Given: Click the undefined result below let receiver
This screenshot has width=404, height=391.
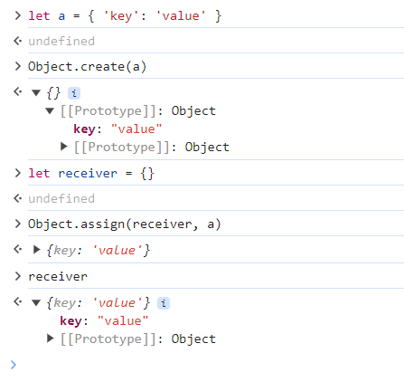Looking at the screenshot, I should pyautogui.click(x=61, y=199).
